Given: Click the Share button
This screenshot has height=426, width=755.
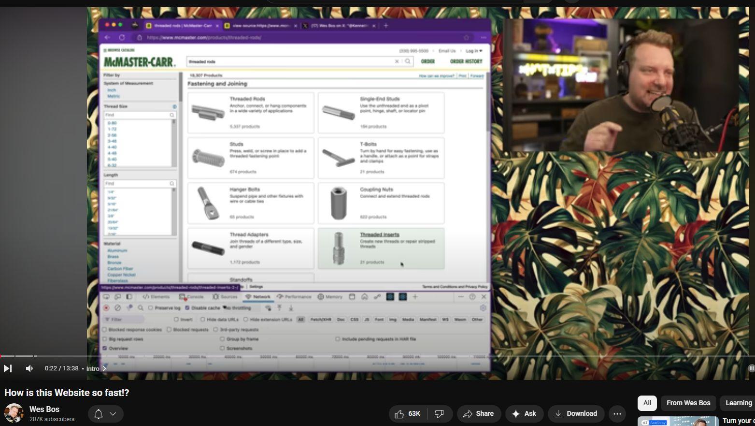Looking at the screenshot, I should 478,414.
